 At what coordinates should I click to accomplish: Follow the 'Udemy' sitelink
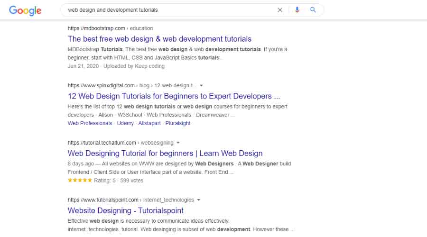125,123
